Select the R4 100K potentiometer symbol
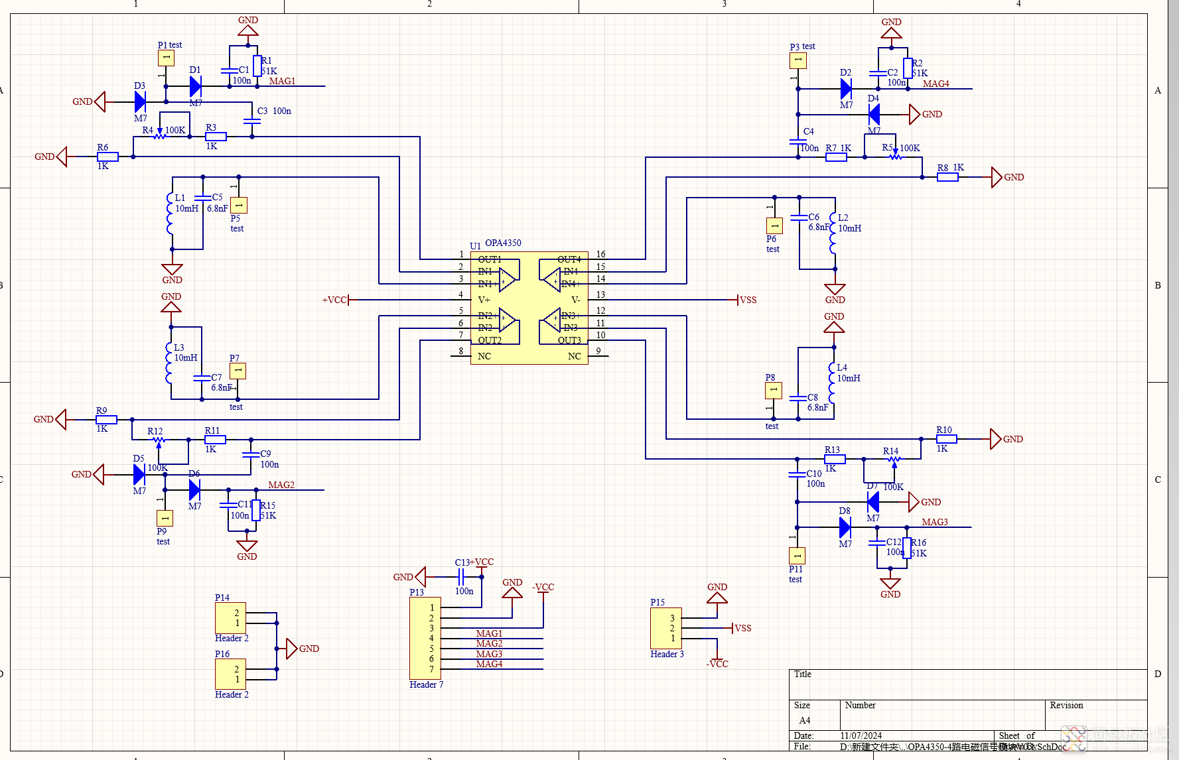Viewport: 1179px width, 760px height. pos(160,135)
